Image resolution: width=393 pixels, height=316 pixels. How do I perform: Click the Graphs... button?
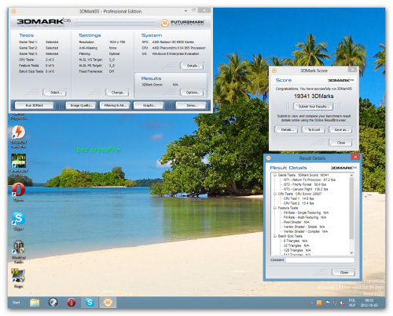149,105
